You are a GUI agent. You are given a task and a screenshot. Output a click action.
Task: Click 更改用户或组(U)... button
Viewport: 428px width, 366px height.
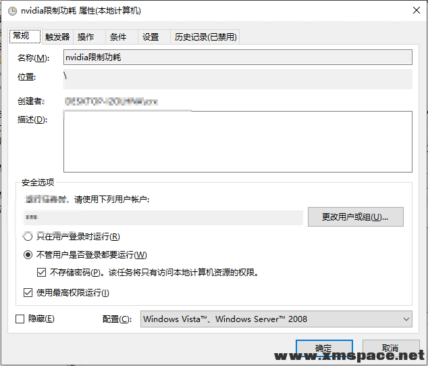coord(355,217)
